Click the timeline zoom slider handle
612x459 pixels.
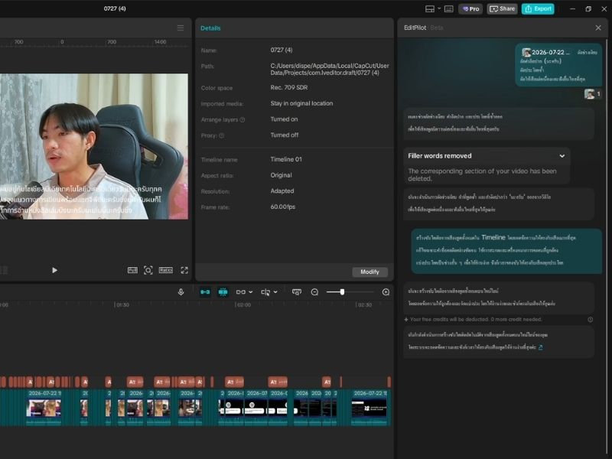point(342,292)
